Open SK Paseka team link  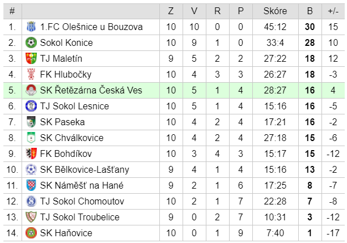pos(62,122)
